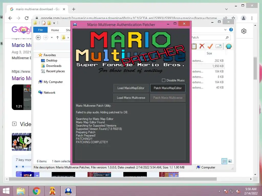This screenshot has width=262, height=196.
Task: Select Favorites in Explorer navigation pane
Action: tap(50, 55)
